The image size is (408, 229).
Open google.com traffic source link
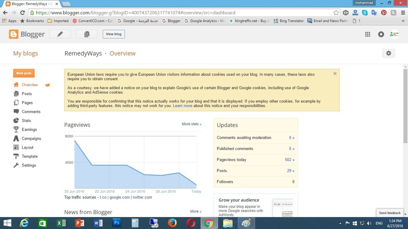pyautogui.click(x=119, y=197)
